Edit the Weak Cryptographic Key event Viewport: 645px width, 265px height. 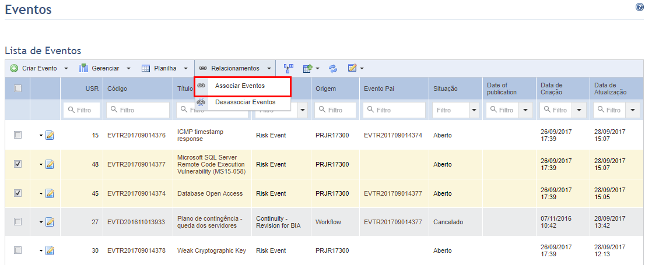[50, 250]
